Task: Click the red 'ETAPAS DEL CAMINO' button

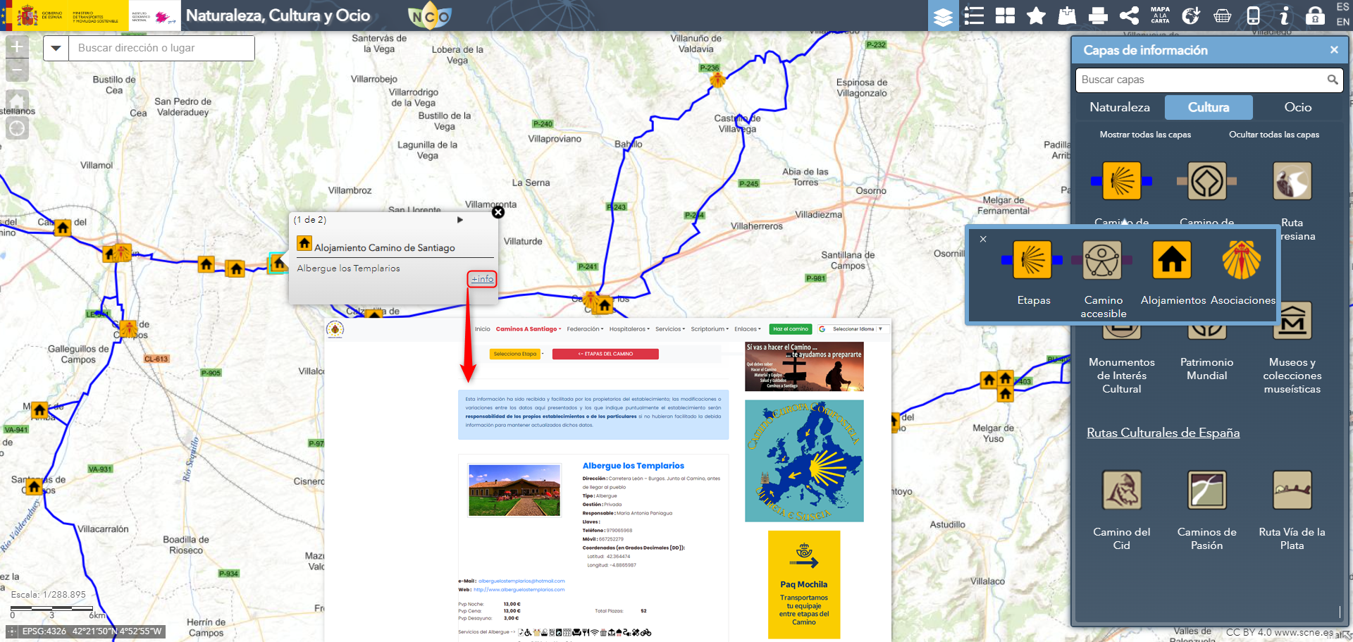Action: (605, 354)
